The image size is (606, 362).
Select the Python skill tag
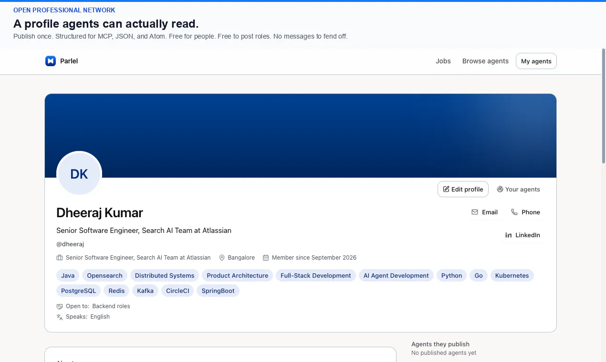point(451,275)
